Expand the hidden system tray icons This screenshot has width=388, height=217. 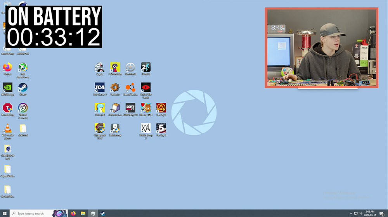click(x=351, y=213)
